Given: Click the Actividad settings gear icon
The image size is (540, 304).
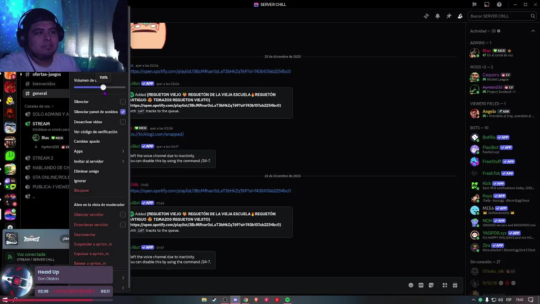Looking at the screenshot, I should click(499, 31).
